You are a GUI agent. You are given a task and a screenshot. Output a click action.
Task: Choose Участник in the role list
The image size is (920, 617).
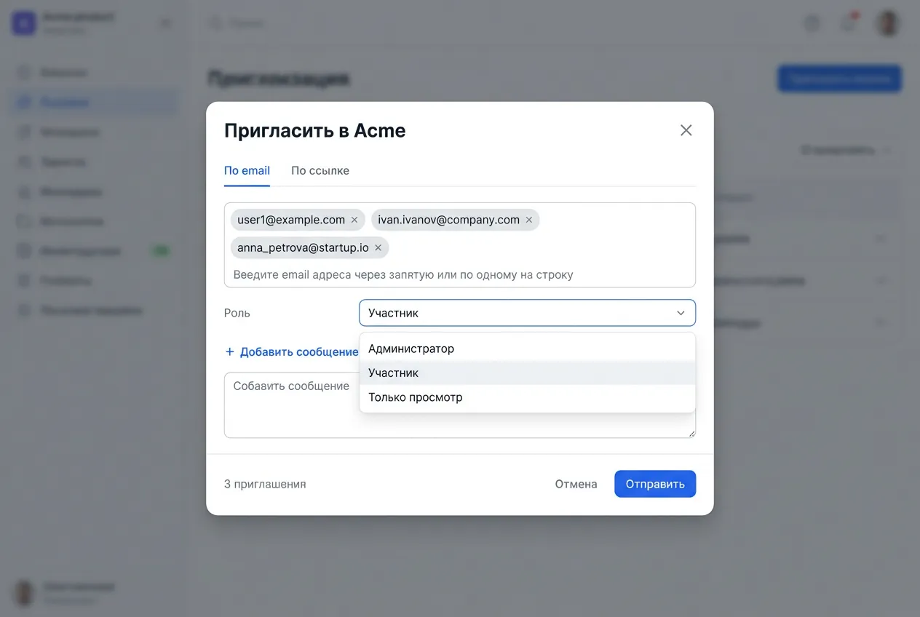[393, 373]
